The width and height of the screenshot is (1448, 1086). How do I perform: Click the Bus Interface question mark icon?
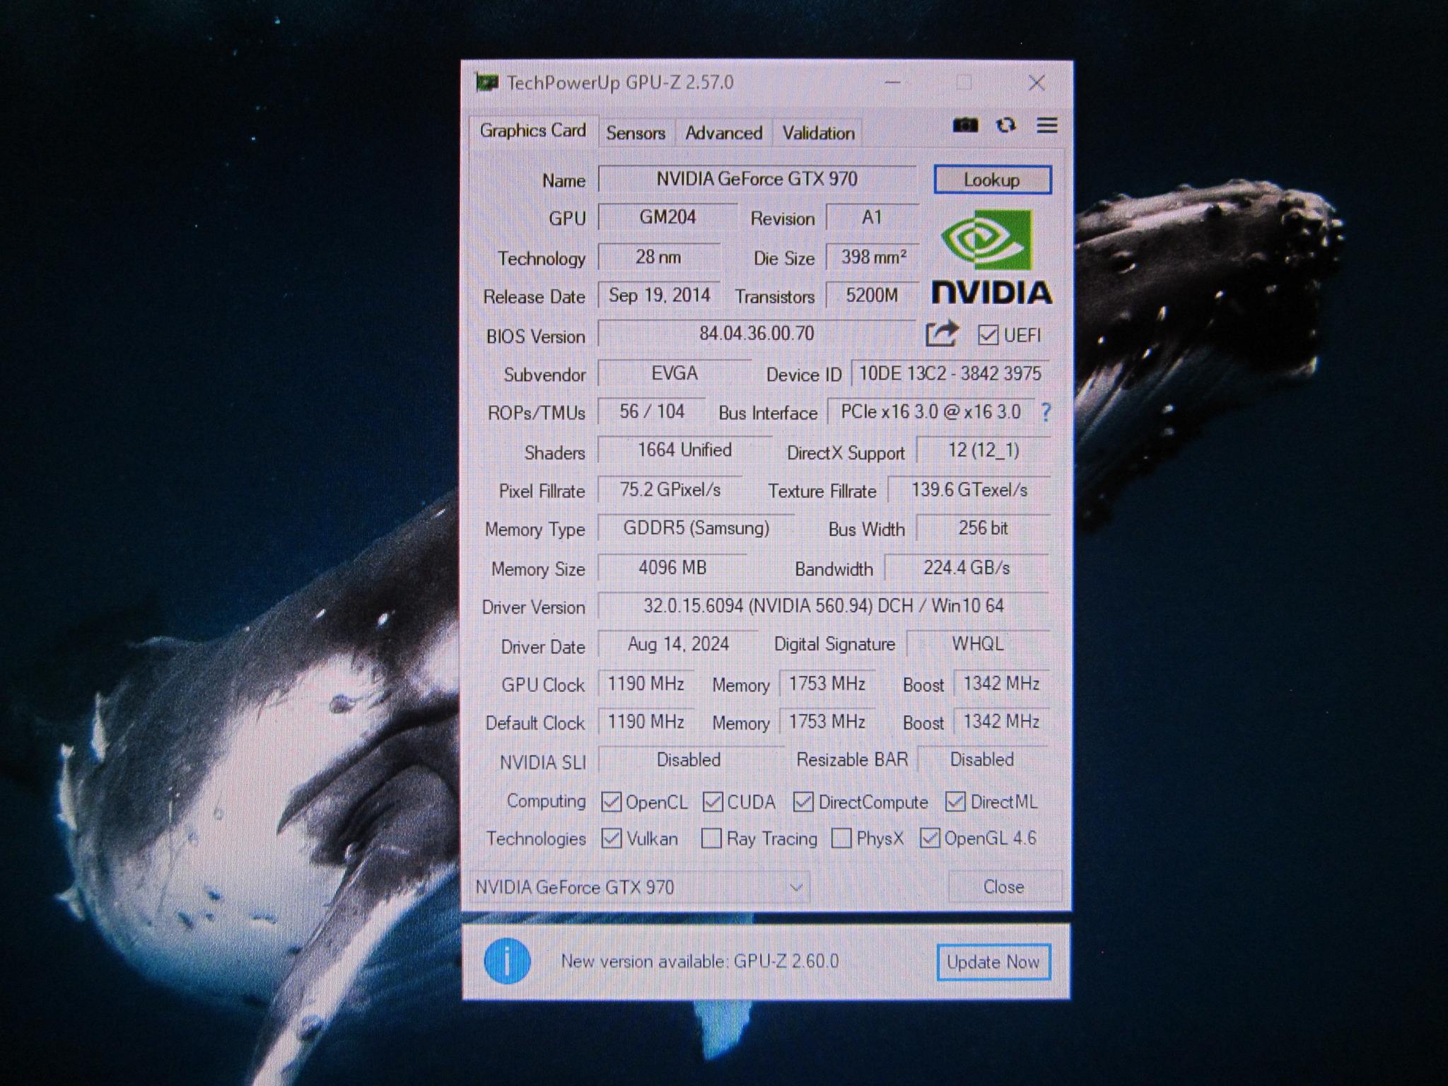click(x=1046, y=411)
